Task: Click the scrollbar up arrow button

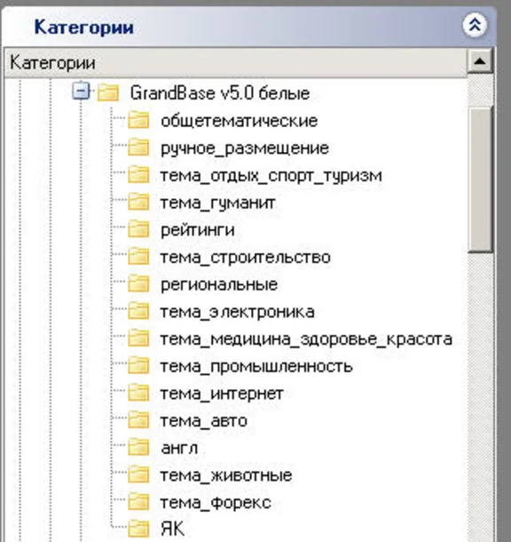Action: click(480, 61)
